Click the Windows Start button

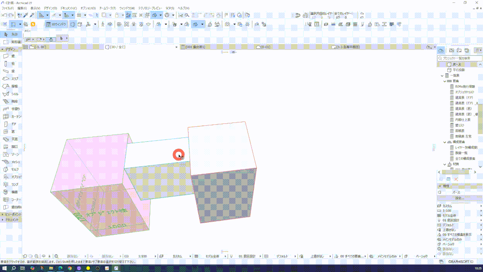[x=4, y=268]
